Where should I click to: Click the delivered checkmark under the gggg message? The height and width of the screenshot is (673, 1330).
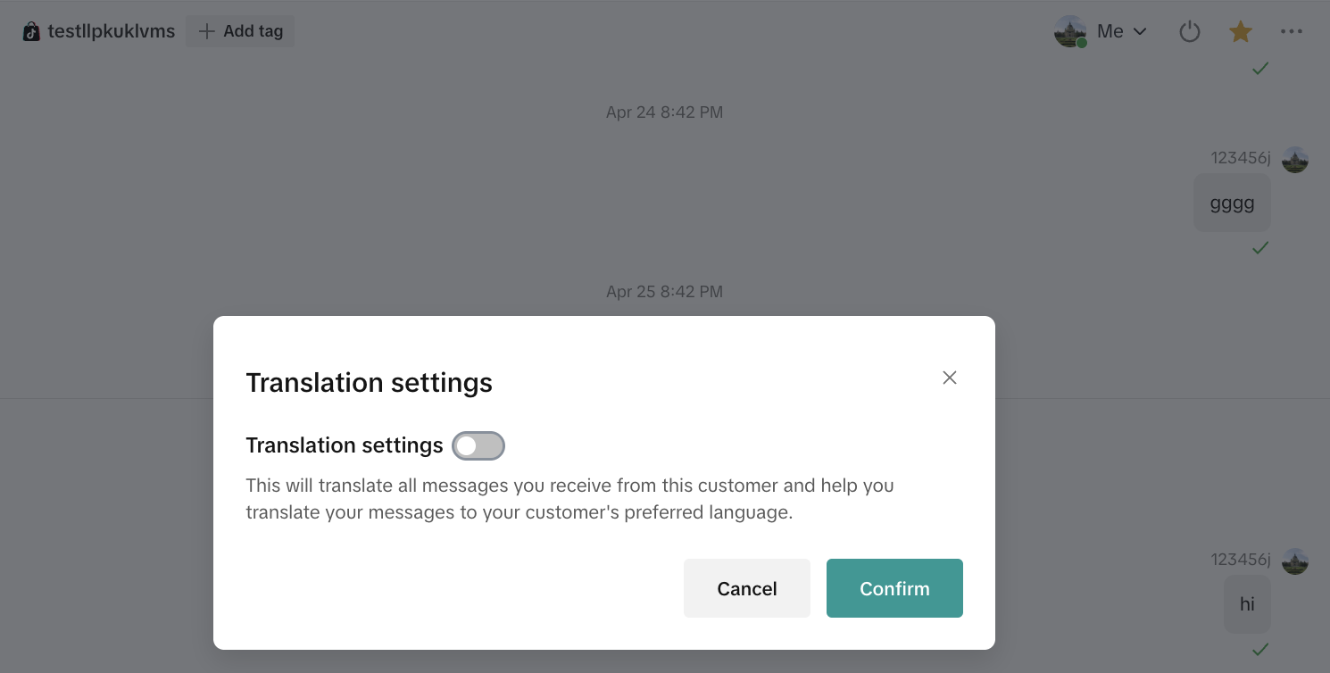click(x=1259, y=248)
